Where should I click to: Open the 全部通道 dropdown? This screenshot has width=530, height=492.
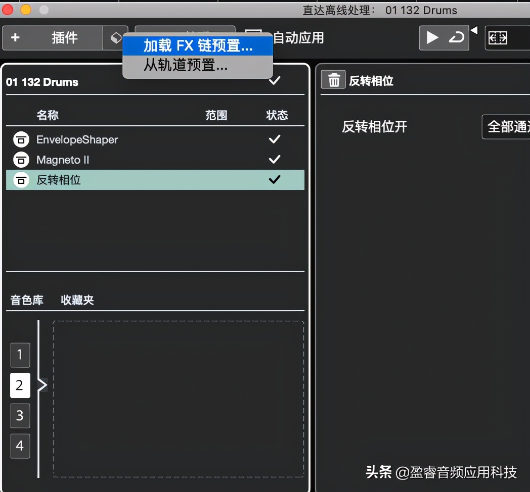pos(511,127)
